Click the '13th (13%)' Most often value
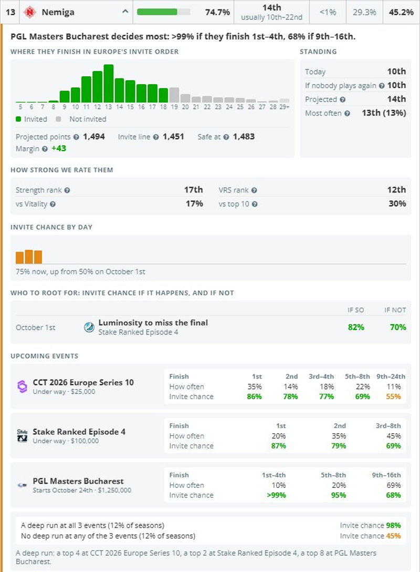This screenshot has width=420, height=572. click(384, 113)
